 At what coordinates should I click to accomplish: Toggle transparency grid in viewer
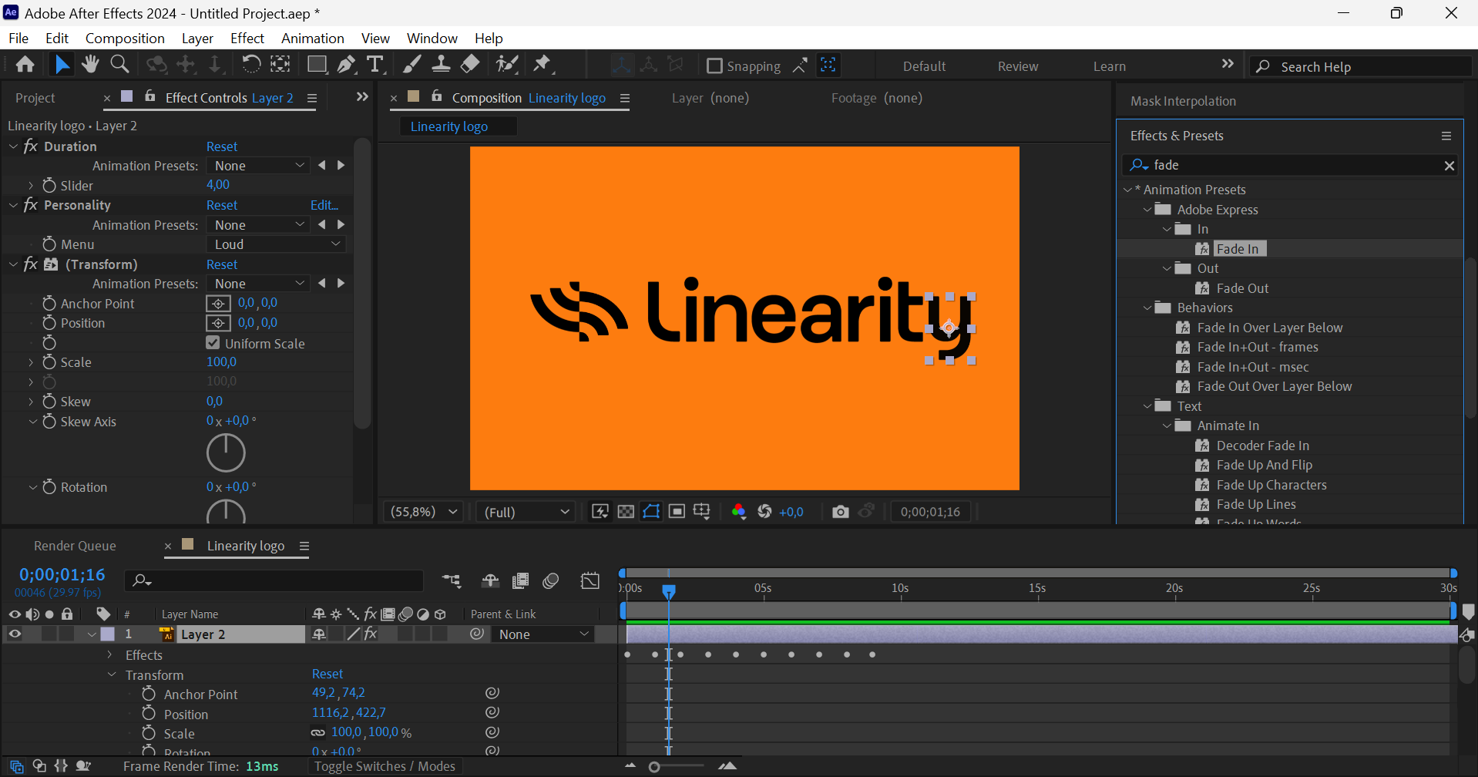tap(626, 512)
